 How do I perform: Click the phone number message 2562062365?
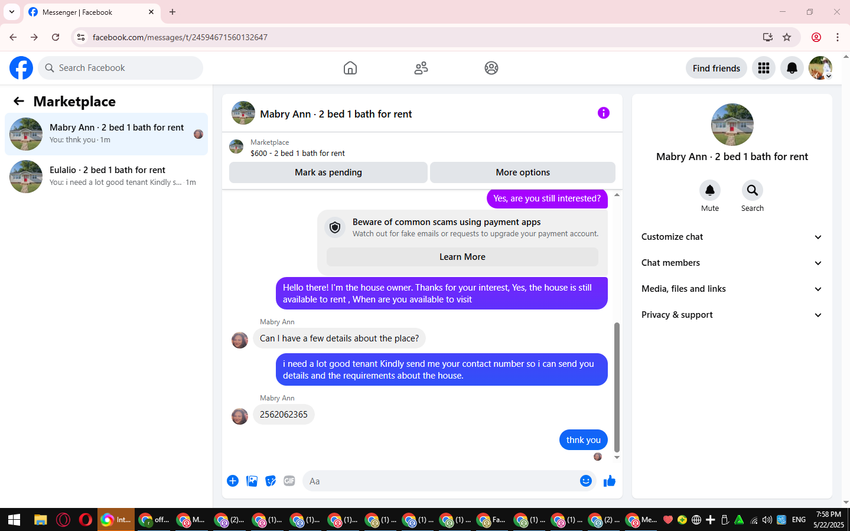tap(284, 415)
